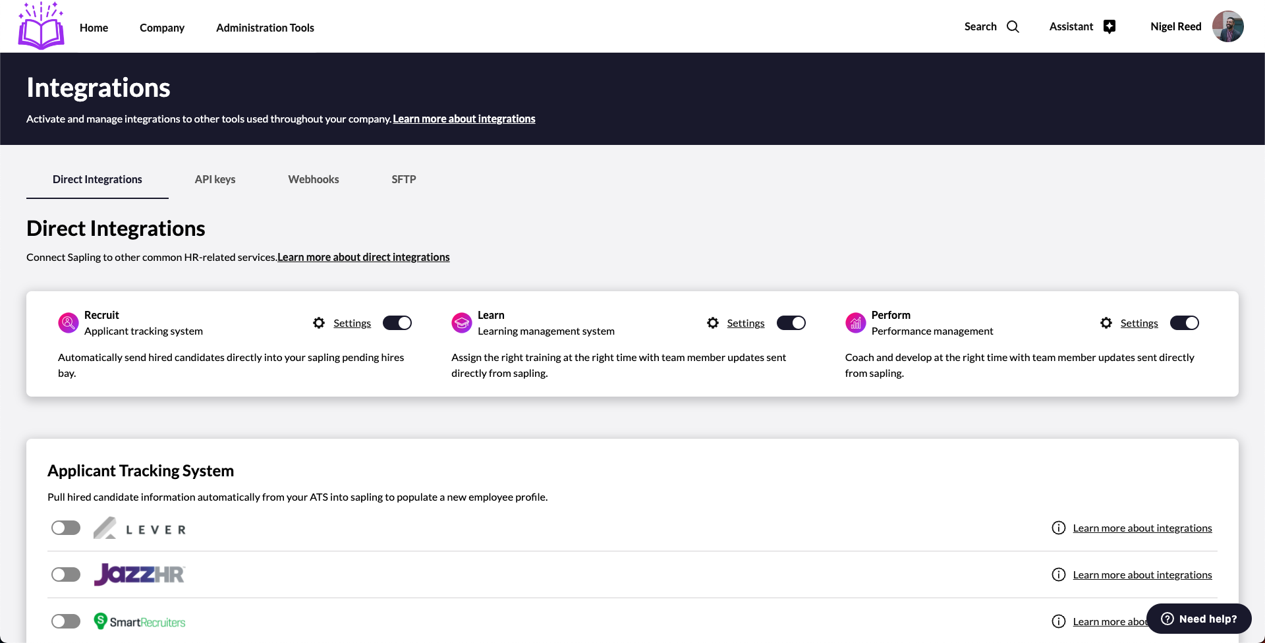
Task: Click the Learn settings gear icon
Action: tap(713, 323)
